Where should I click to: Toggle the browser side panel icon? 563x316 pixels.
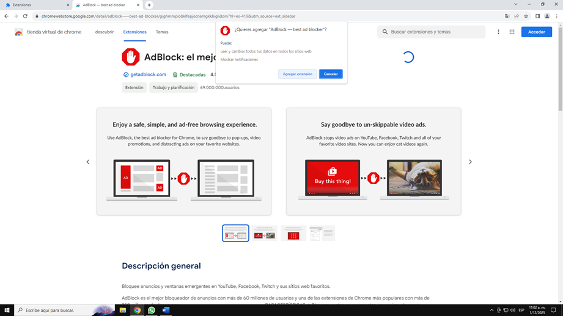pos(537,16)
